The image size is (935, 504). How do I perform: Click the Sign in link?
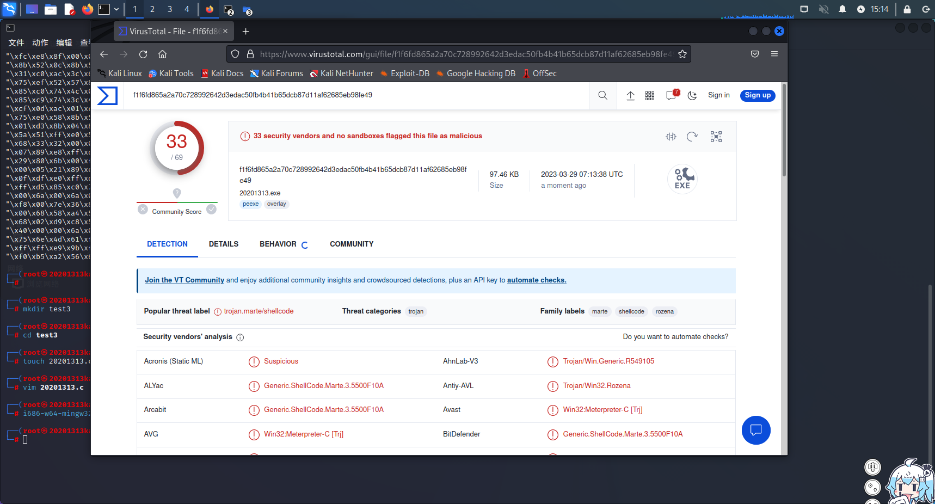tap(719, 95)
